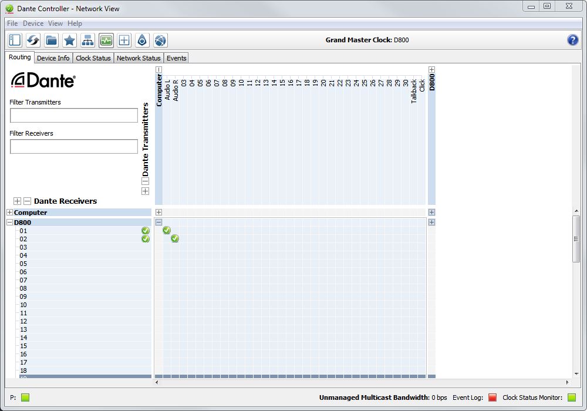Switch to the Events tab

pyautogui.click(x=176, y=58)
